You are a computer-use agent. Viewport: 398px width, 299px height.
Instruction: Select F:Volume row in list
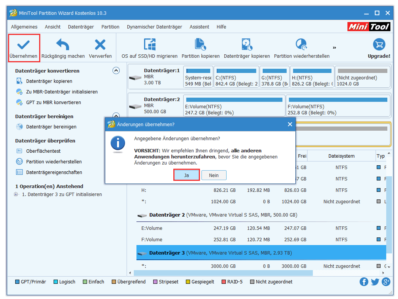261,240
